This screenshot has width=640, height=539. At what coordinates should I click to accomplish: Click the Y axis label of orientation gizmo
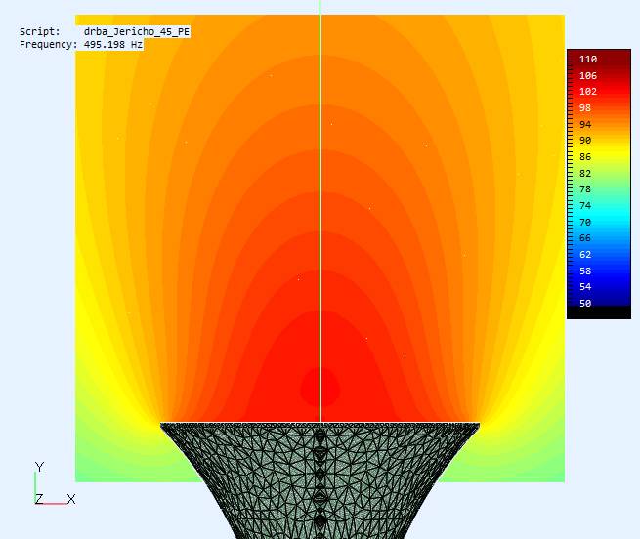pyautogui.click(x=39, y=467)
